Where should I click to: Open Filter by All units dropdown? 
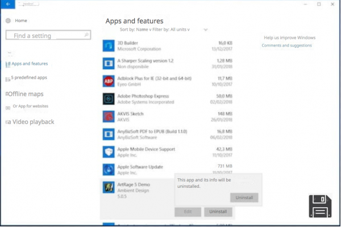pyautogui.click(x=171, y=30)
